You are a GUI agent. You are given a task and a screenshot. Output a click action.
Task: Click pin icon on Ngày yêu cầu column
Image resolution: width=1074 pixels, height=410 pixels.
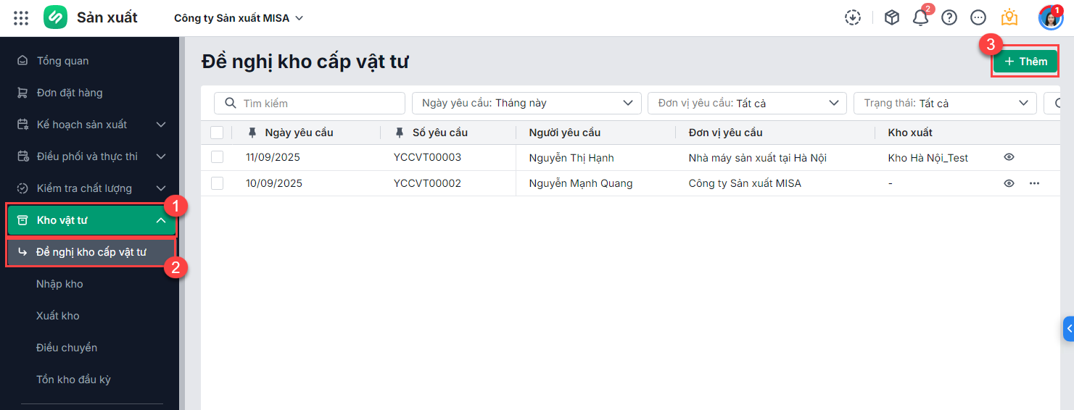tap(252, 133)
